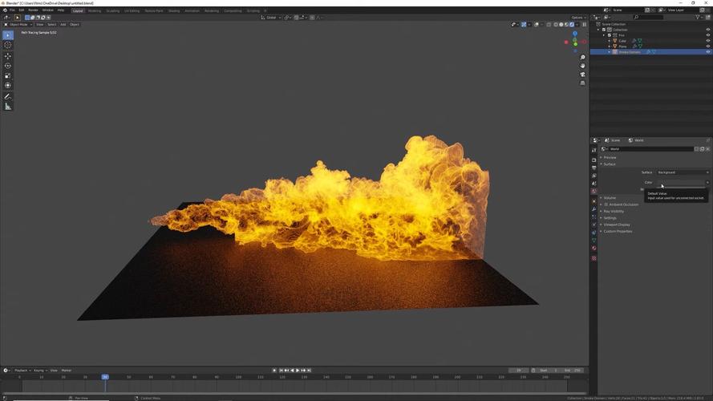Enable the Ambient Occlusion checkbox
Viewport: 713px width, 401px height.
606,205
